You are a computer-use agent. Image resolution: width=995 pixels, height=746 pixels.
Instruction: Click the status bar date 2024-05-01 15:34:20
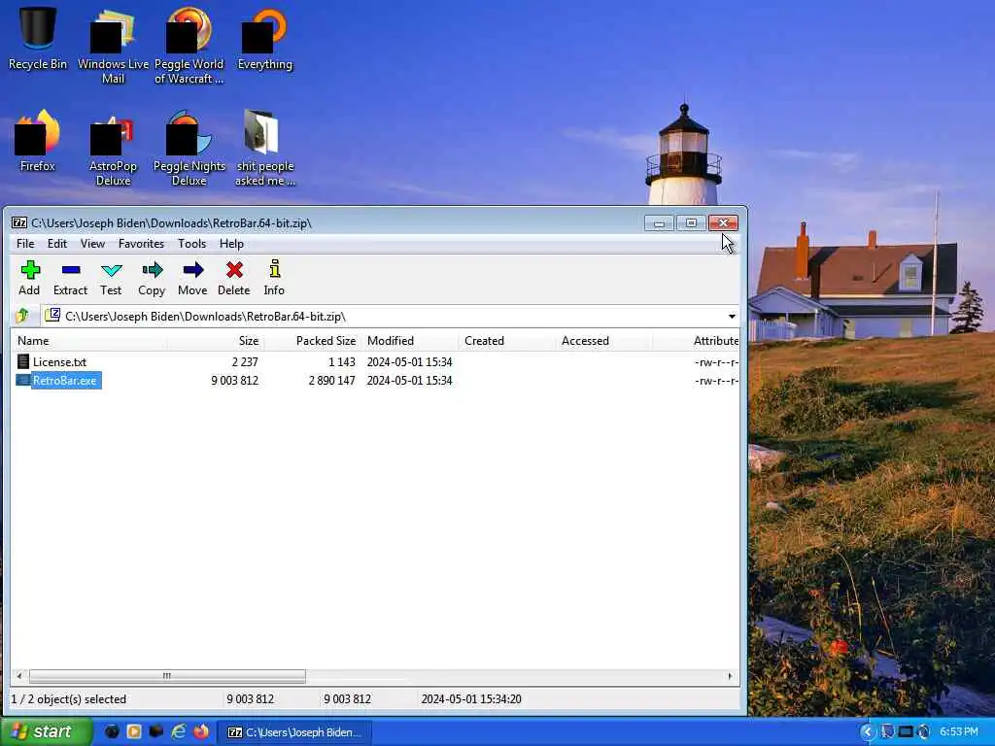coord(471,699)
